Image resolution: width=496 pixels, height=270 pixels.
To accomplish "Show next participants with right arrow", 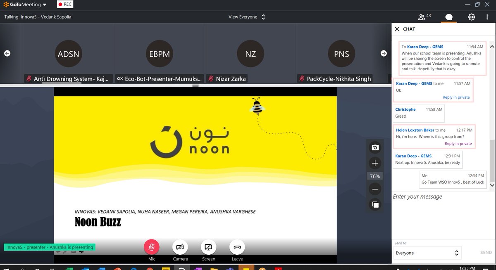I will point(384,53).
